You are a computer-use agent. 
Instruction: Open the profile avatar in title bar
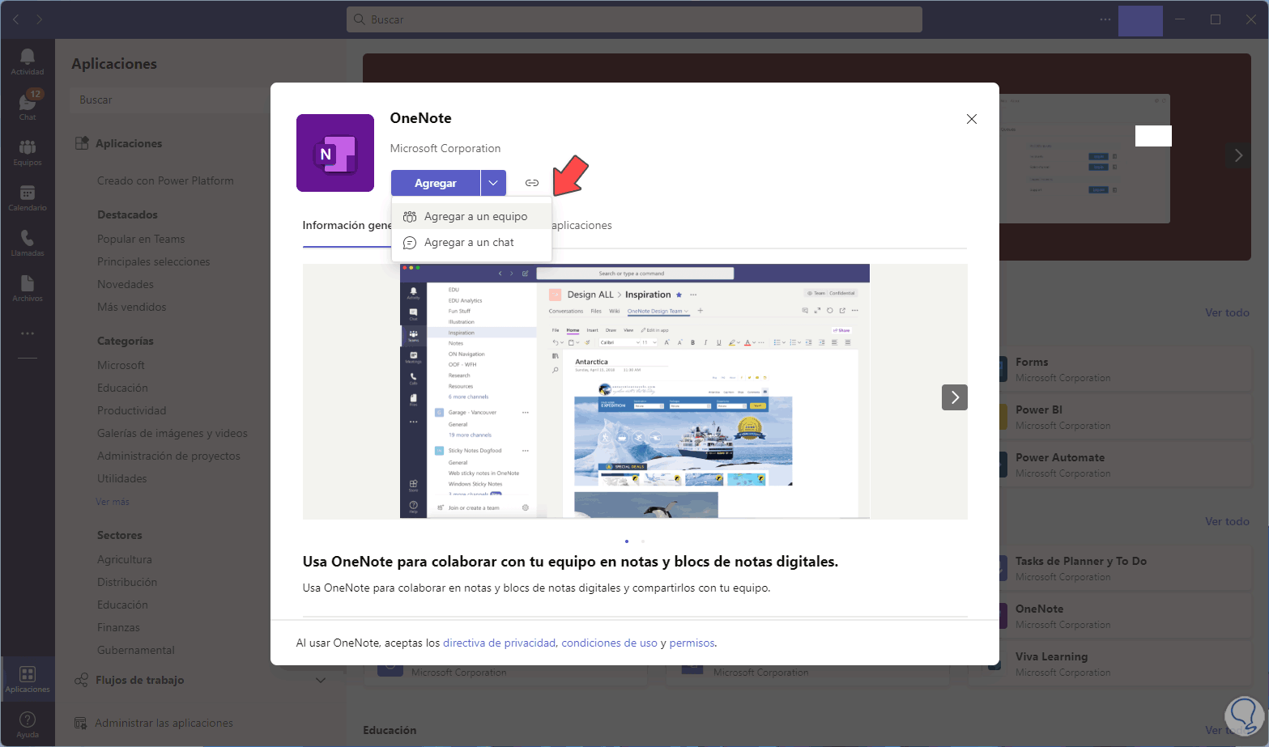pyautogui.click(x=1140, y=21)
